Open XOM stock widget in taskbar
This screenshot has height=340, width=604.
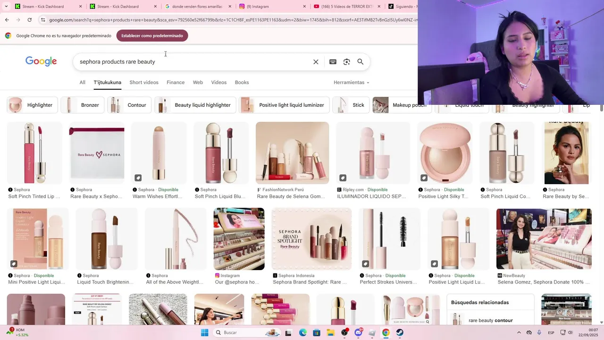(x=17, y=332)
